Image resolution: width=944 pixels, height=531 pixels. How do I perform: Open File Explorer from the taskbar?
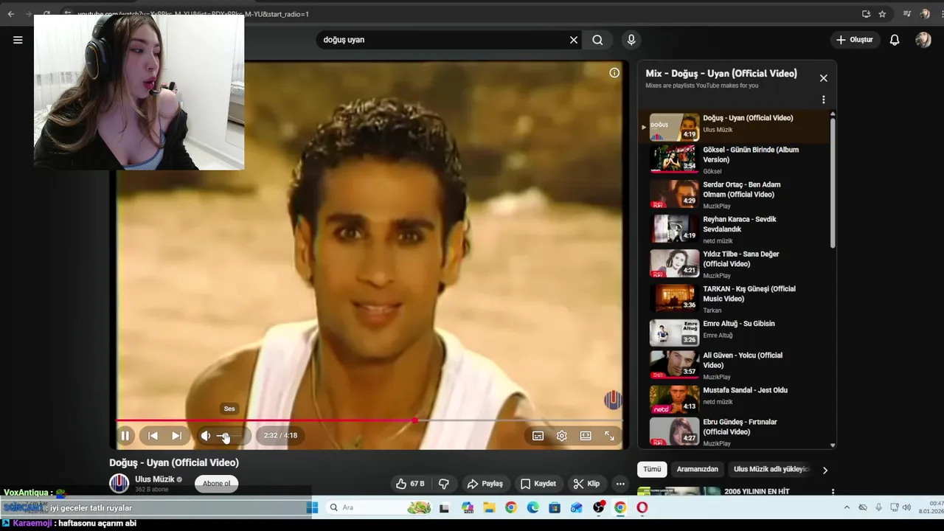(x=489, y=507)
